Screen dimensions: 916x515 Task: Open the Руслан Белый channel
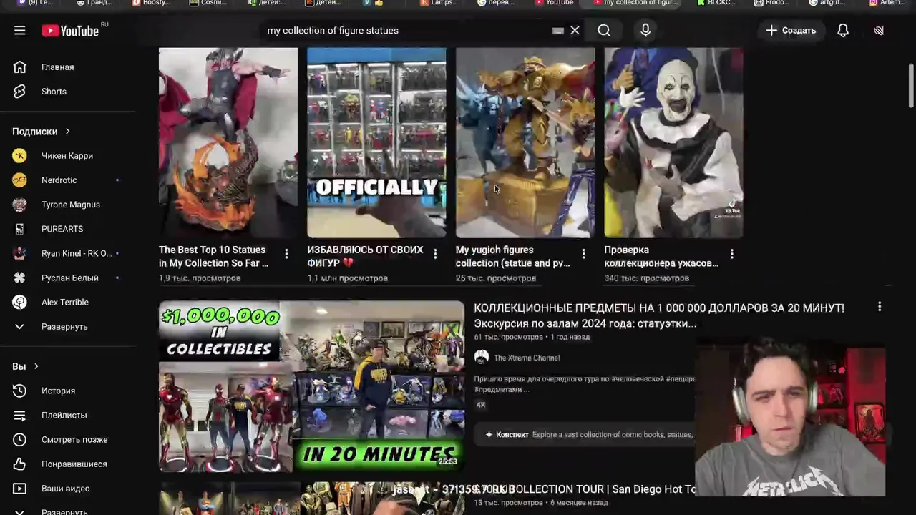[x=68, y=278]
